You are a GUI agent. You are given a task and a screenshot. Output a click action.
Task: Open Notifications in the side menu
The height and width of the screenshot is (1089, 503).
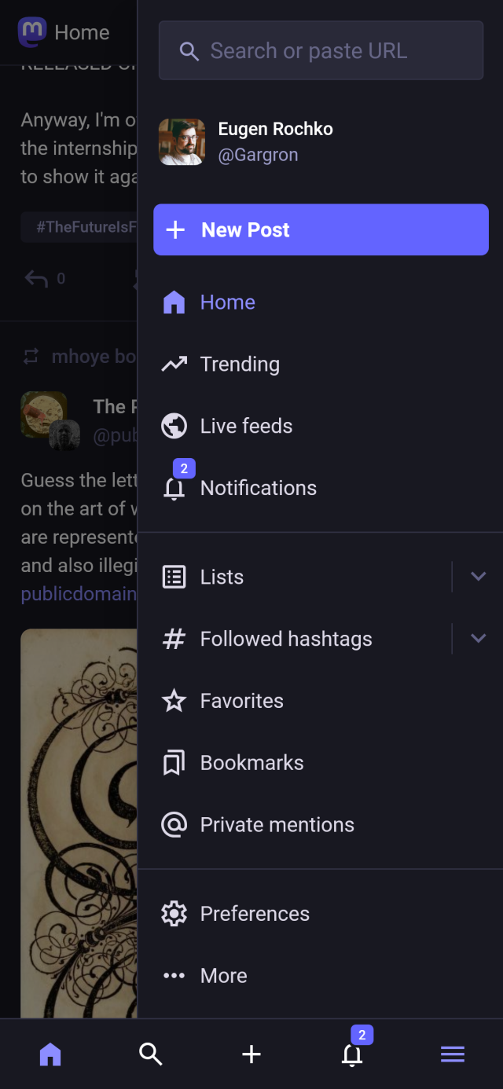257,488
